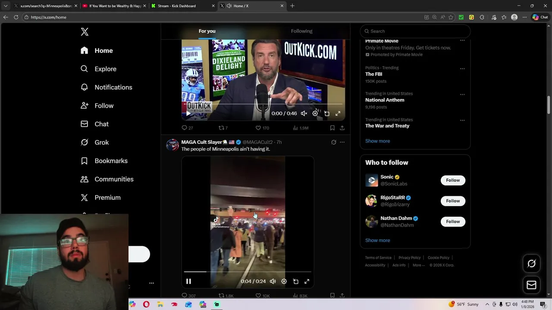Share the OutKick video post

coord(342,128)
